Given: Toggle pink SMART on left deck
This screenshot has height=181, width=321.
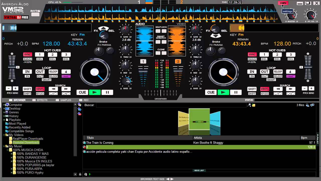Looking at the screenshot, I should [66, 76].
